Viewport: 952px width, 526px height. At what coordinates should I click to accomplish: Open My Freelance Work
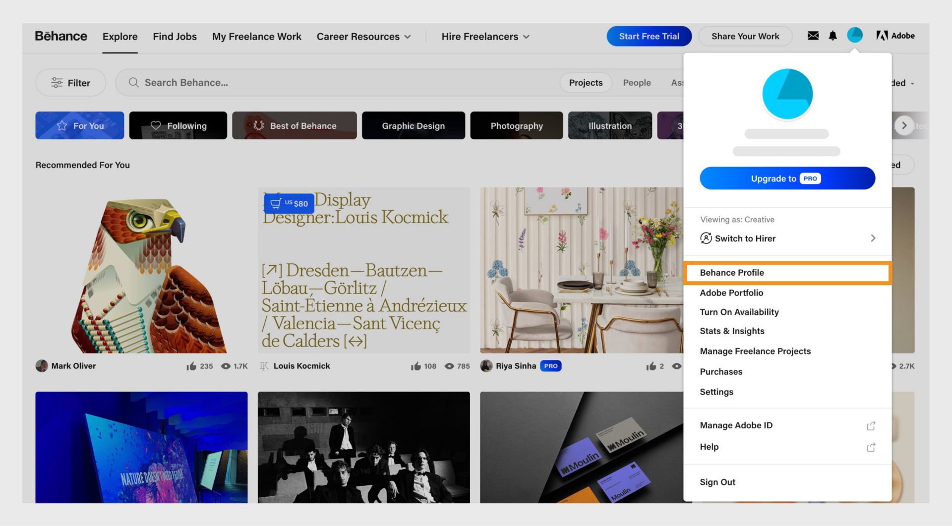[257, 37]
